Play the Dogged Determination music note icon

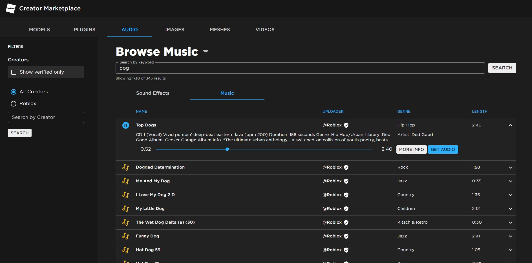pyautogui.click(x=126, y=167)
